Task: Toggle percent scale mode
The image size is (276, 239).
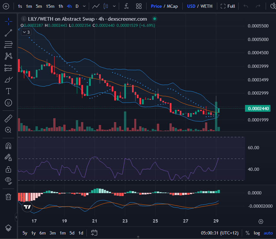Action: (x=248, y=233)
